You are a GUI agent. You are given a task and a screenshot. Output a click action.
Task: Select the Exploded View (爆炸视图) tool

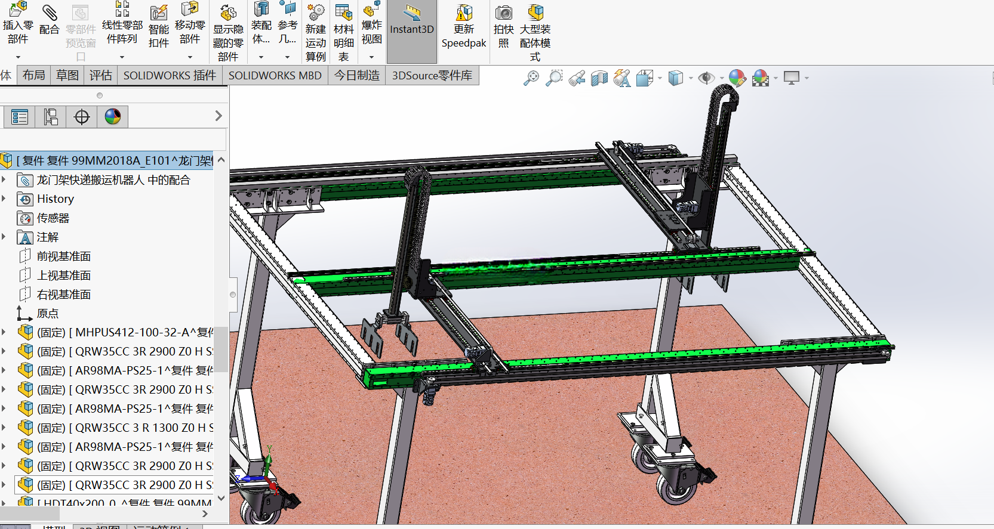371,23
